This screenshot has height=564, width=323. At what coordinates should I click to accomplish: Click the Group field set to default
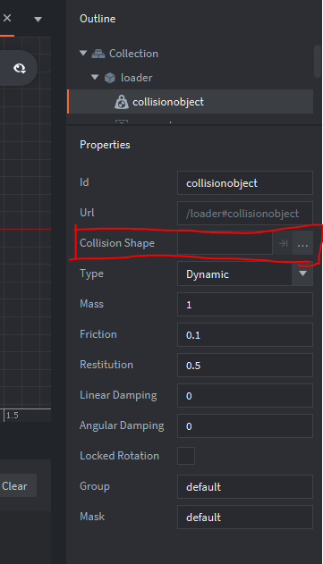[245, 486]
